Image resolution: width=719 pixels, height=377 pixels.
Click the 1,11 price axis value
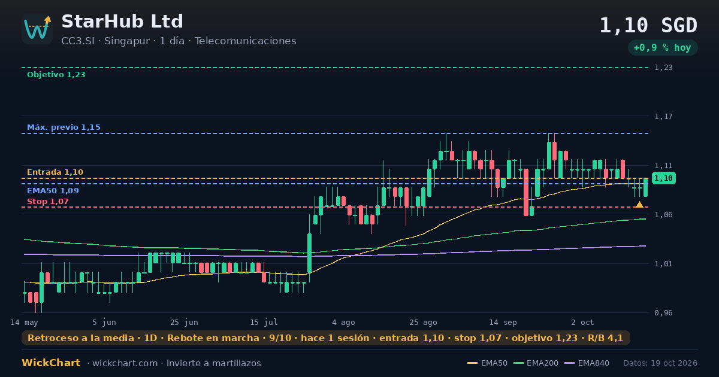click(663, 166)
